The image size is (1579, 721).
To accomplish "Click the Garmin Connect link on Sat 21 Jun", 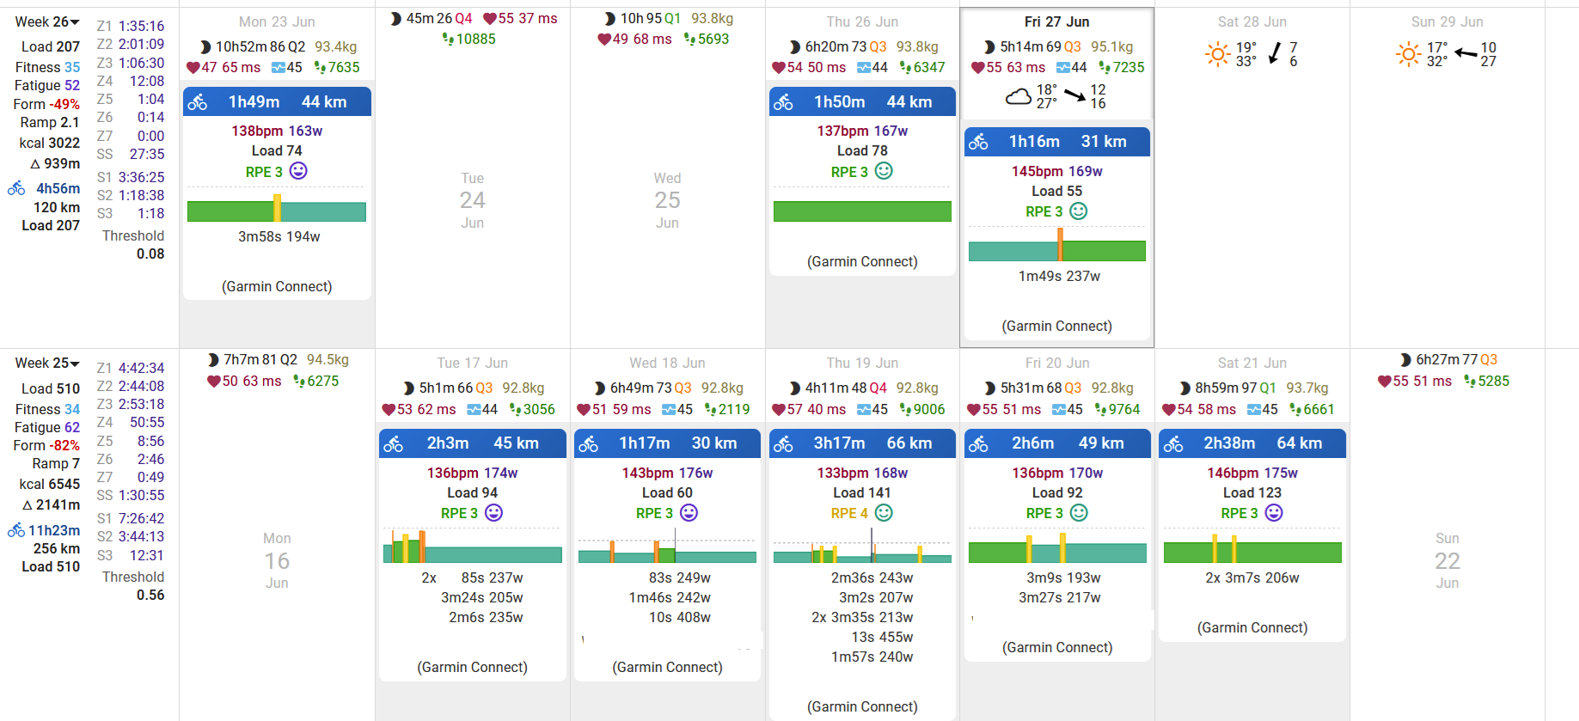I will 1252,628.
